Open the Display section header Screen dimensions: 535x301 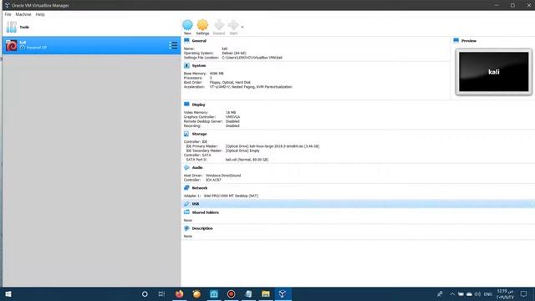click(199, 105)
